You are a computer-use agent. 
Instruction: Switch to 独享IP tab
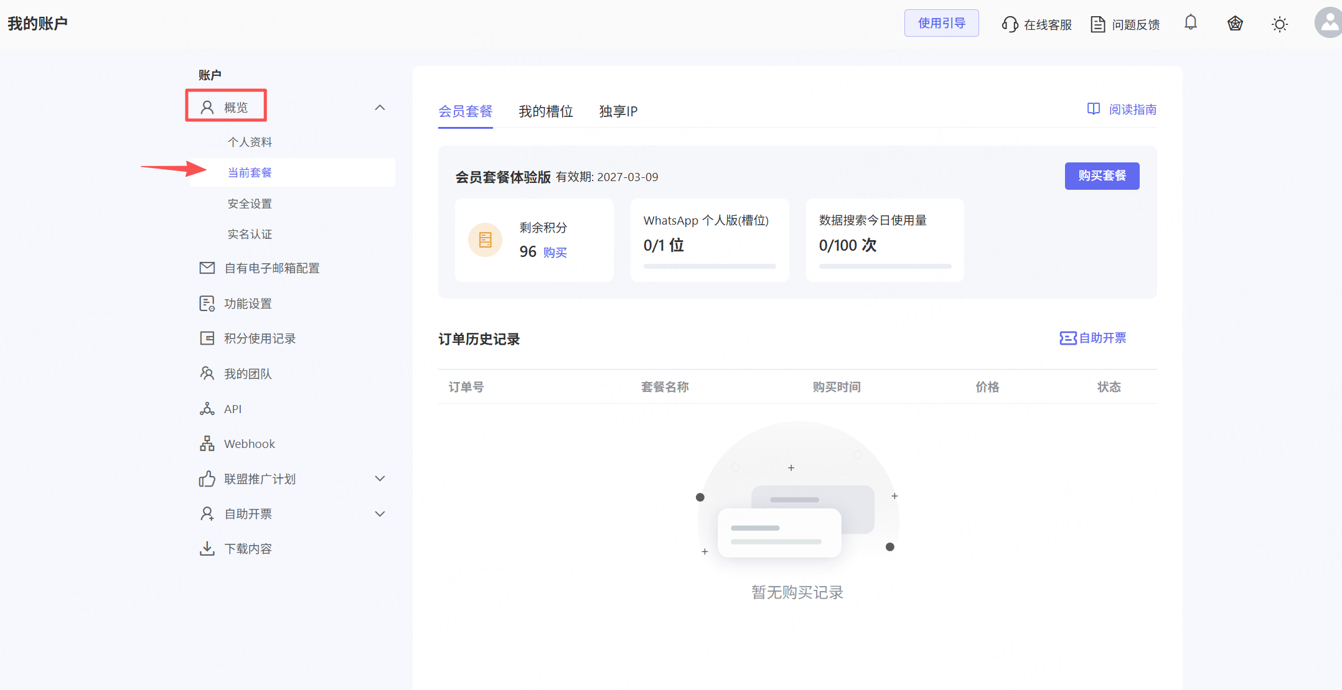(x=618, y=111)
